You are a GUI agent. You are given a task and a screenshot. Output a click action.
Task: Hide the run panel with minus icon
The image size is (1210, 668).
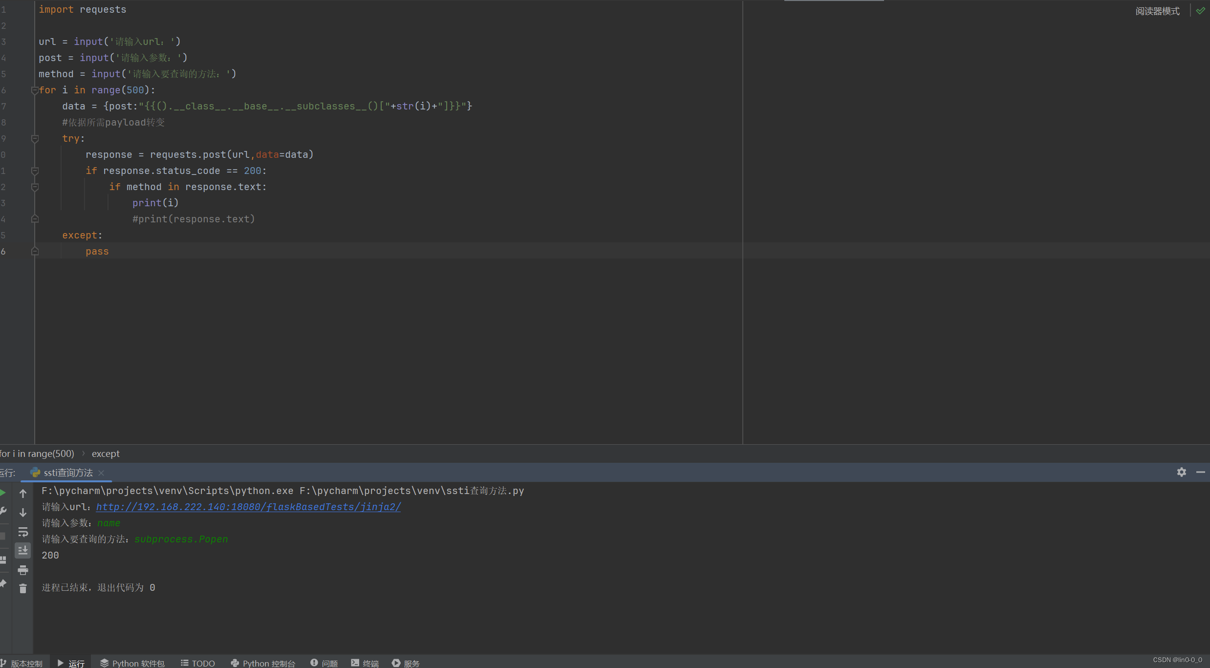point(1200,472)
